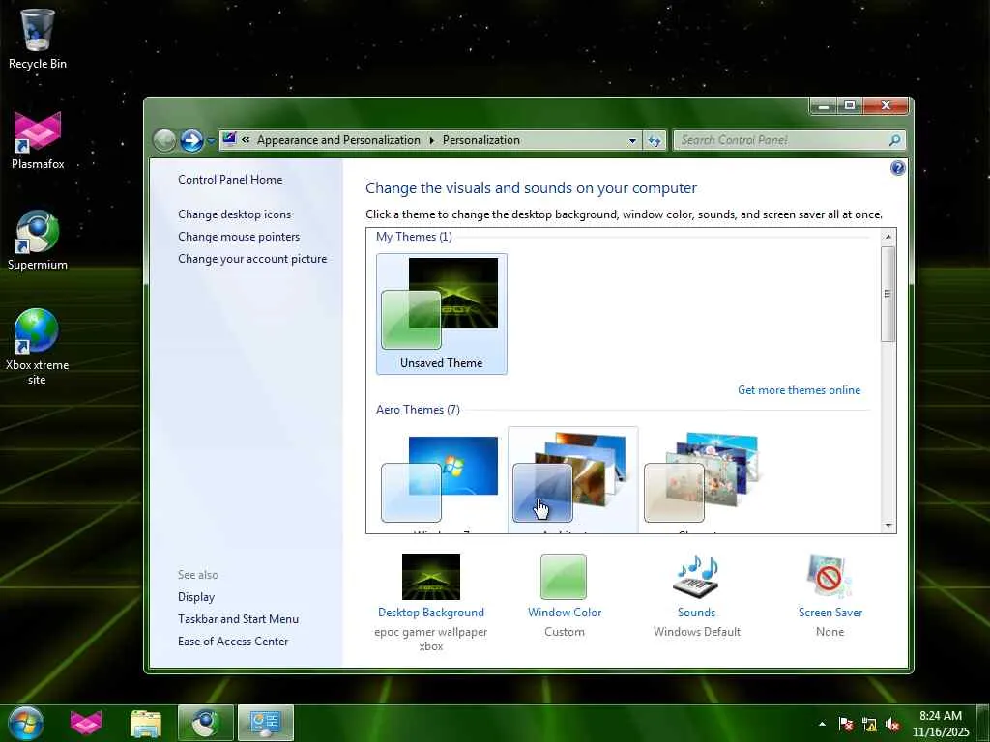Go to Control Panel Home

tap(230, 180)
